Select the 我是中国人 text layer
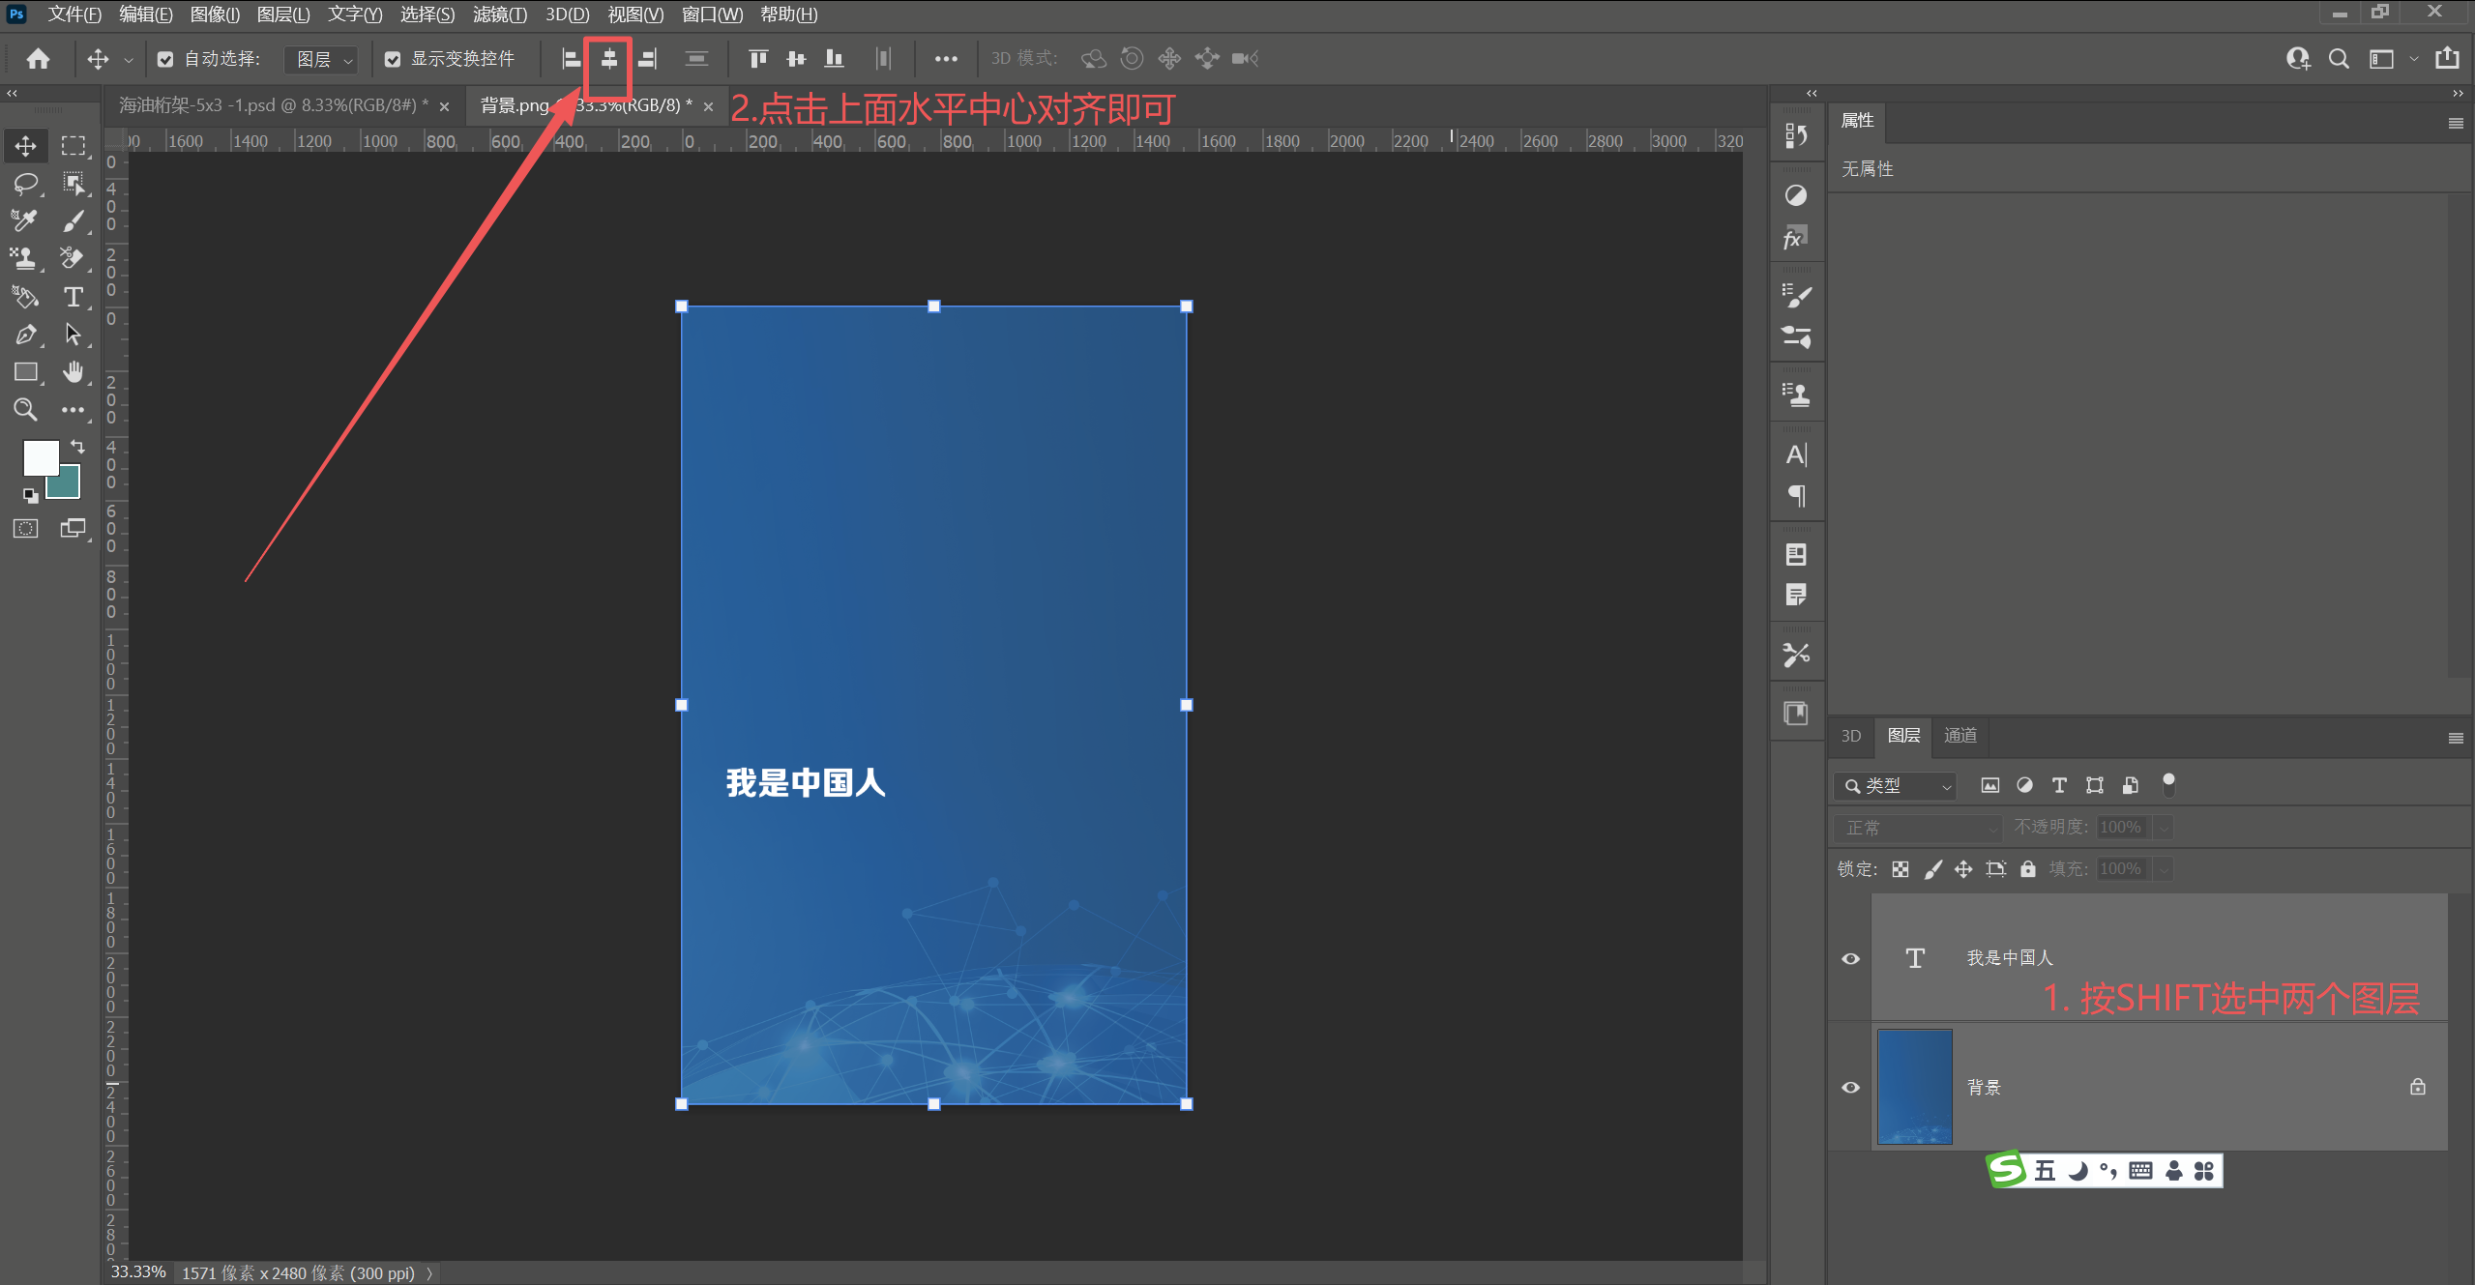This screenshot has height=1285, width=2475. (x=2009, y=957)
